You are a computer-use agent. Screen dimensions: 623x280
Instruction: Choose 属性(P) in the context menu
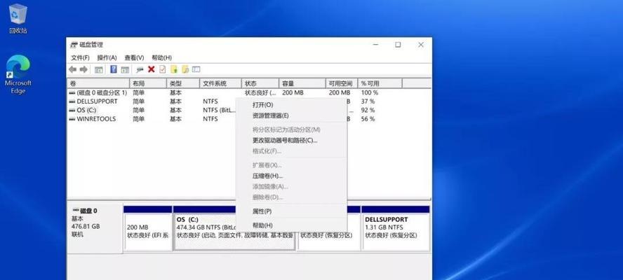click(292, 211)
